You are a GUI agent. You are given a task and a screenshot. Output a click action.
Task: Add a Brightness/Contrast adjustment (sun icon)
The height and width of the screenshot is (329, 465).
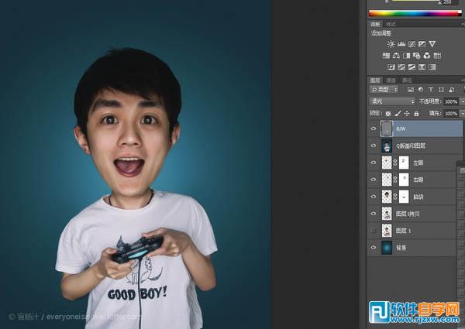391,44
